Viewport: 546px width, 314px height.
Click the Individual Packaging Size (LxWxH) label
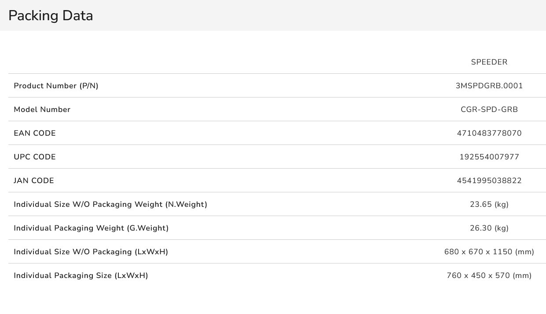click(81, 275)
